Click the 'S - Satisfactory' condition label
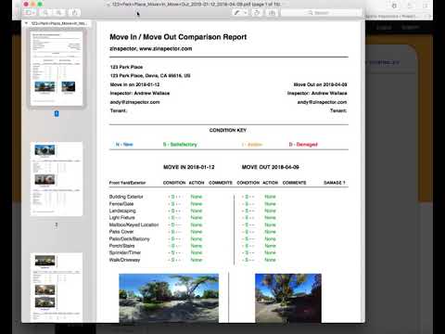Screen dimensions: 445x334 pyautogui.click(x=180, y=145)
